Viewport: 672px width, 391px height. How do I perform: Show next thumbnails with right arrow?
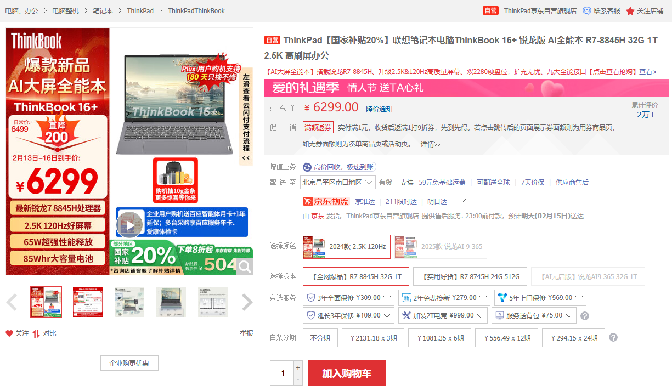point(247,302)
